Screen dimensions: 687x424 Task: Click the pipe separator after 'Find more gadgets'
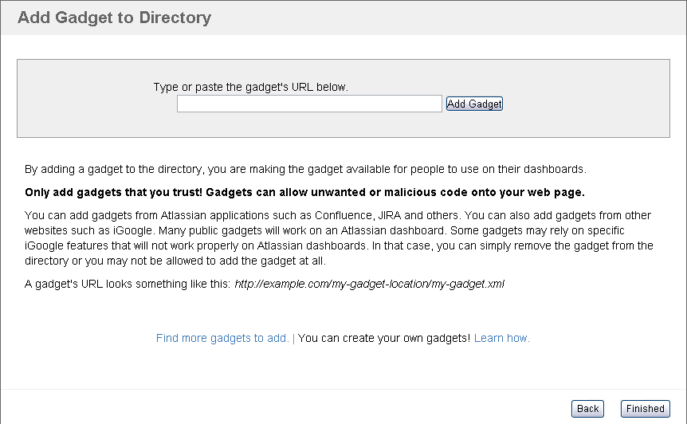pyautogui.click(x=293, y=338)
